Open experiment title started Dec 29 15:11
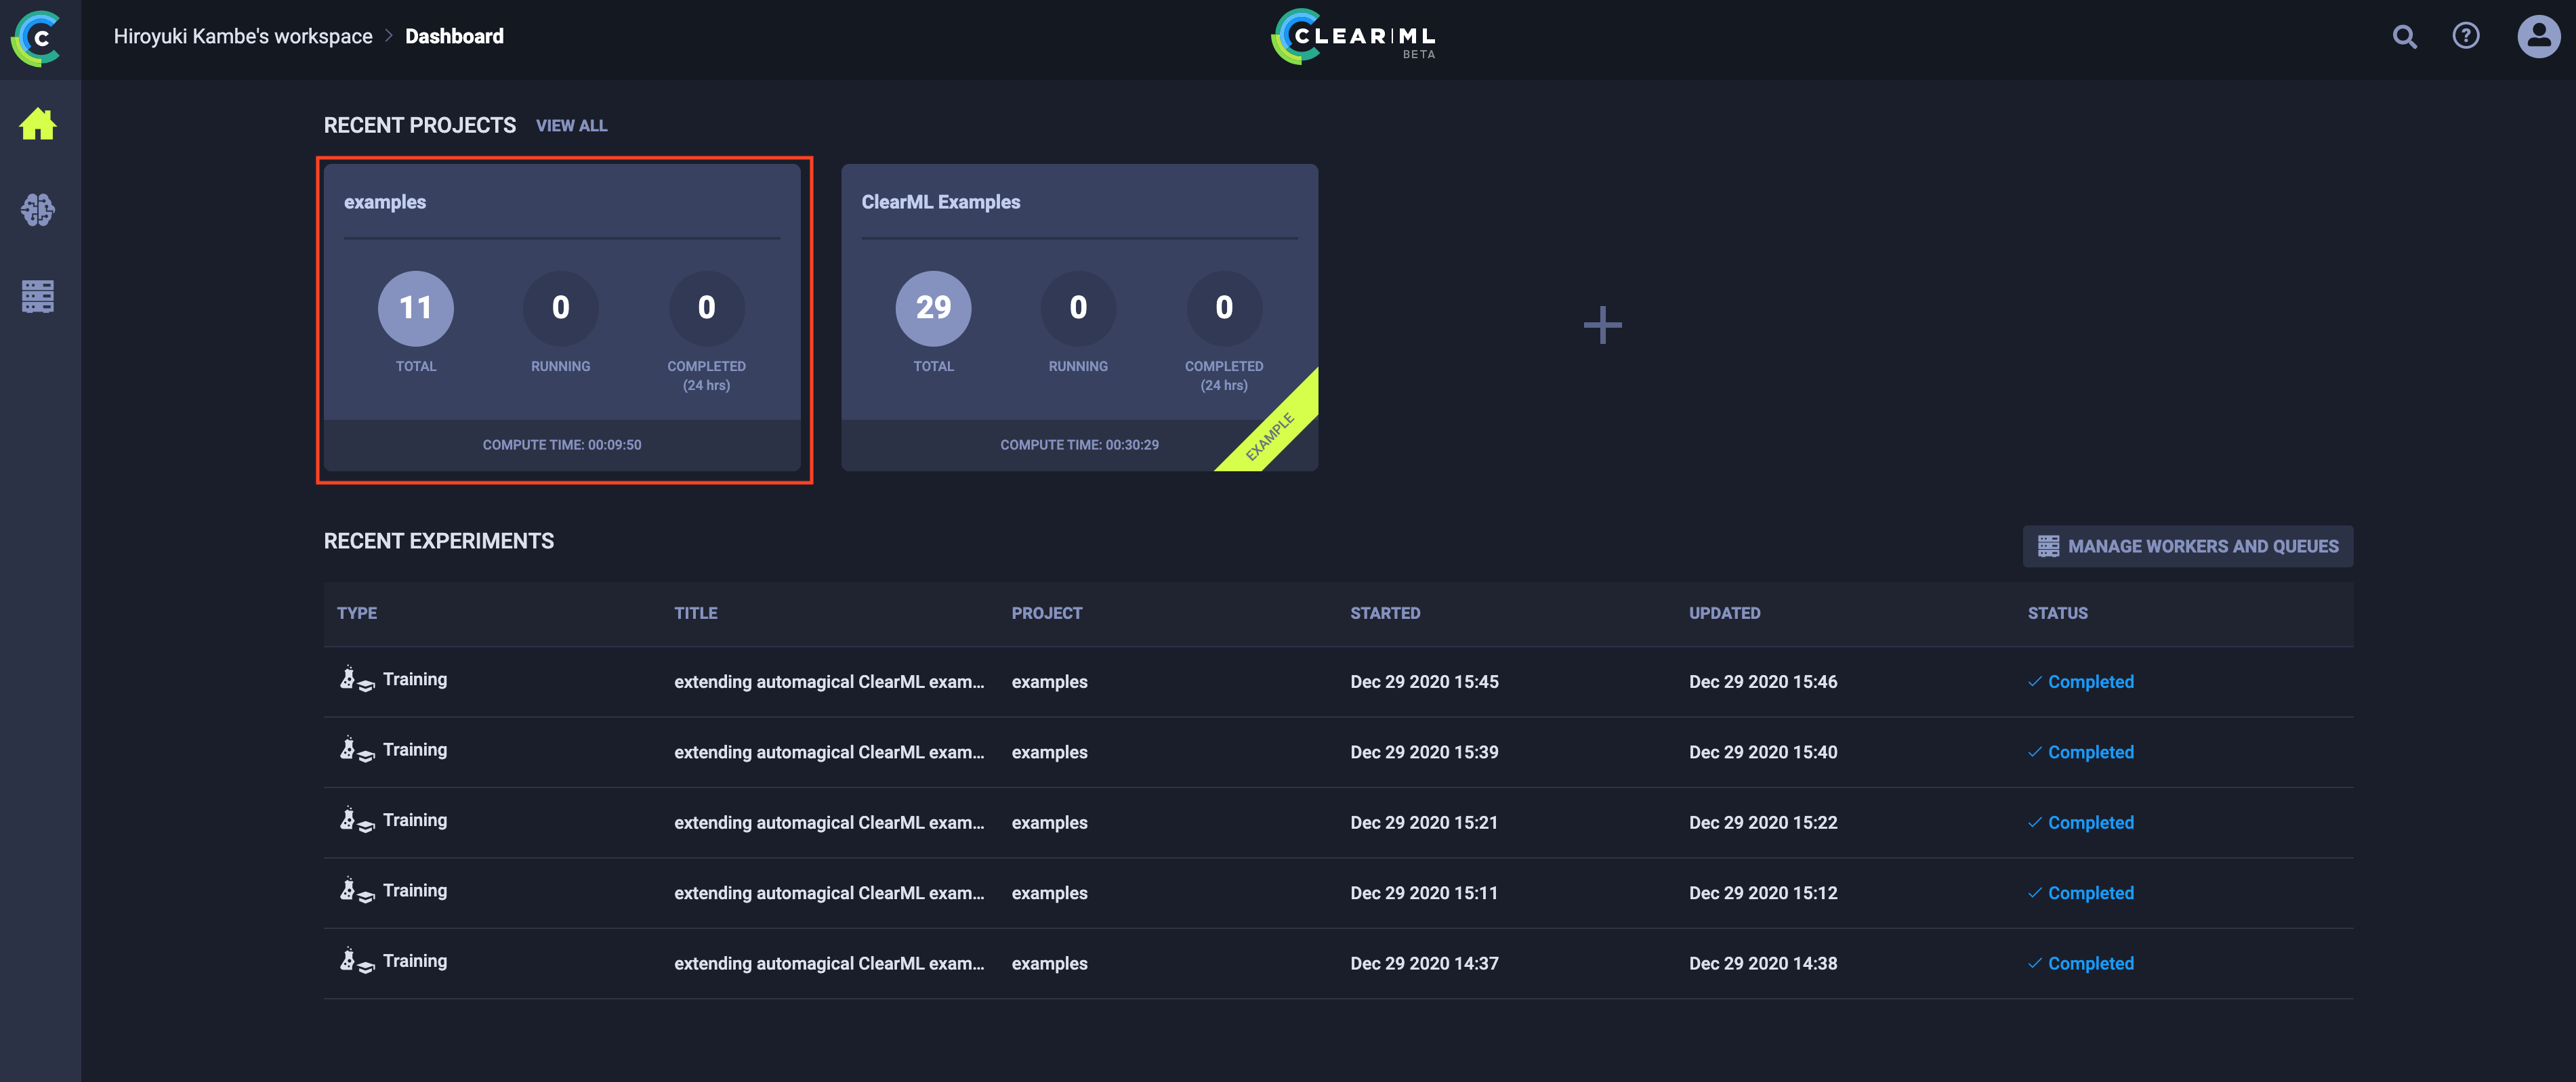 pos(829,893)
